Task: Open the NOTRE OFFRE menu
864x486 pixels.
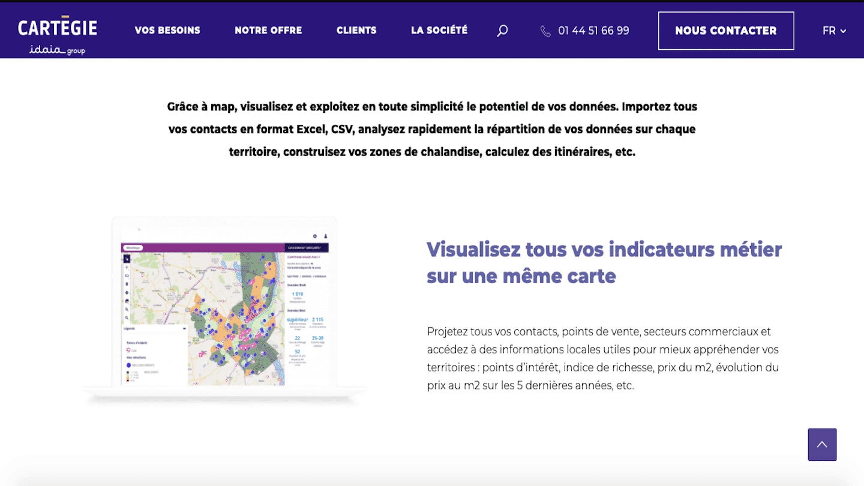Action: (x=268, y=30)
